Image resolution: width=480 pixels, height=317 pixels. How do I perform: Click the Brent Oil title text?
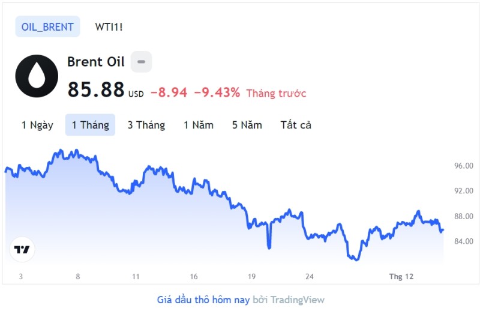[96, 62]
